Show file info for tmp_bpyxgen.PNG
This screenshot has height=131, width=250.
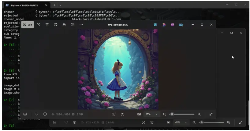[x=45, y=114]
